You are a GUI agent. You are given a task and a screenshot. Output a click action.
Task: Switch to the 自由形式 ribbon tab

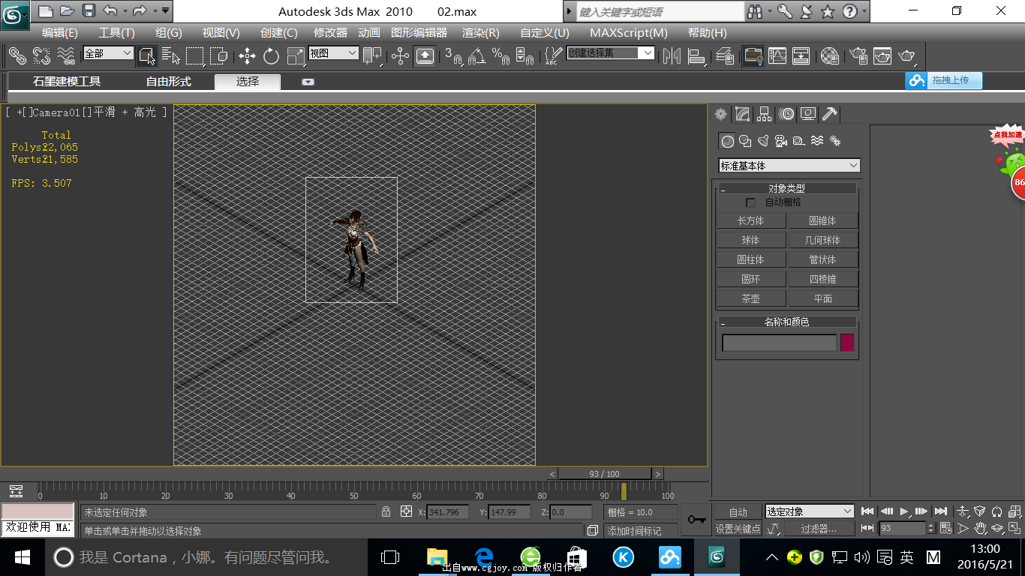pyautogui.click(x=169, y=82)
